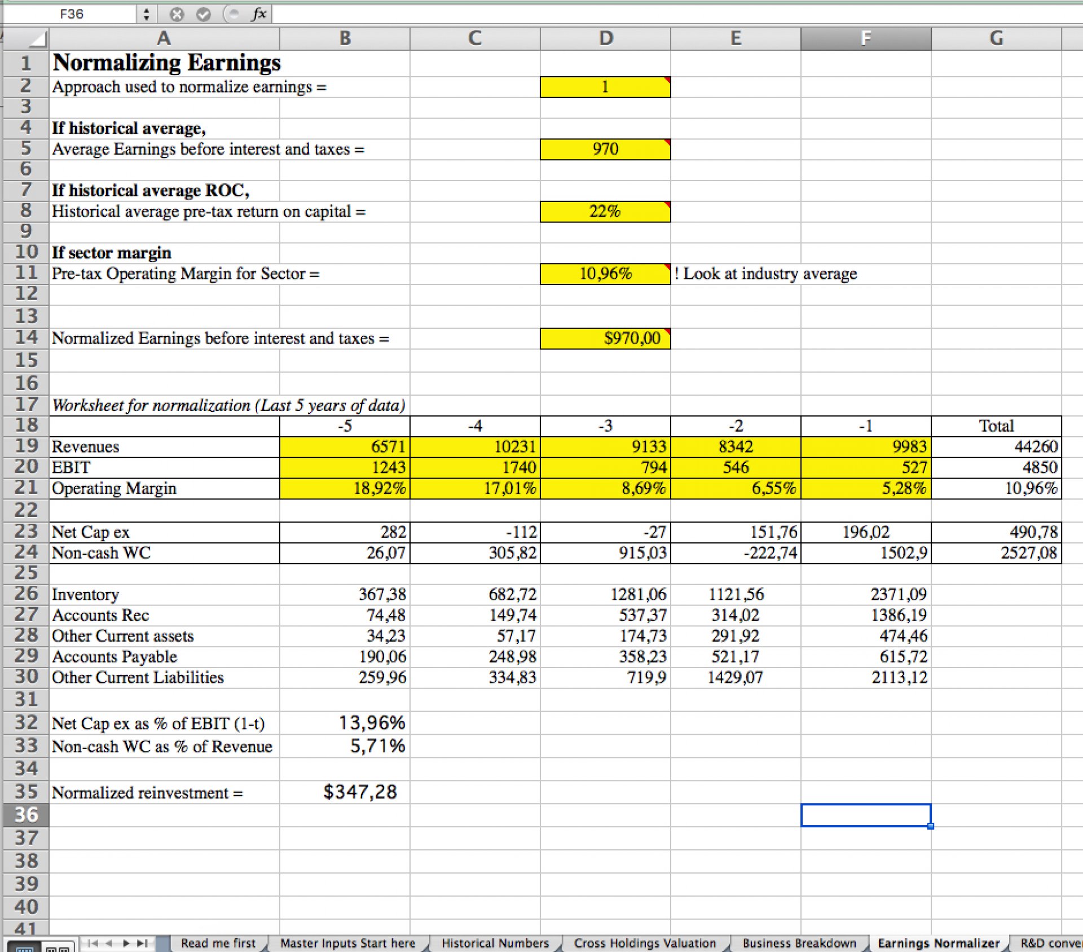Screen dimensions: 1083x952
Task: Open the Name Box dropdown arrows
Action: point(146,14)
